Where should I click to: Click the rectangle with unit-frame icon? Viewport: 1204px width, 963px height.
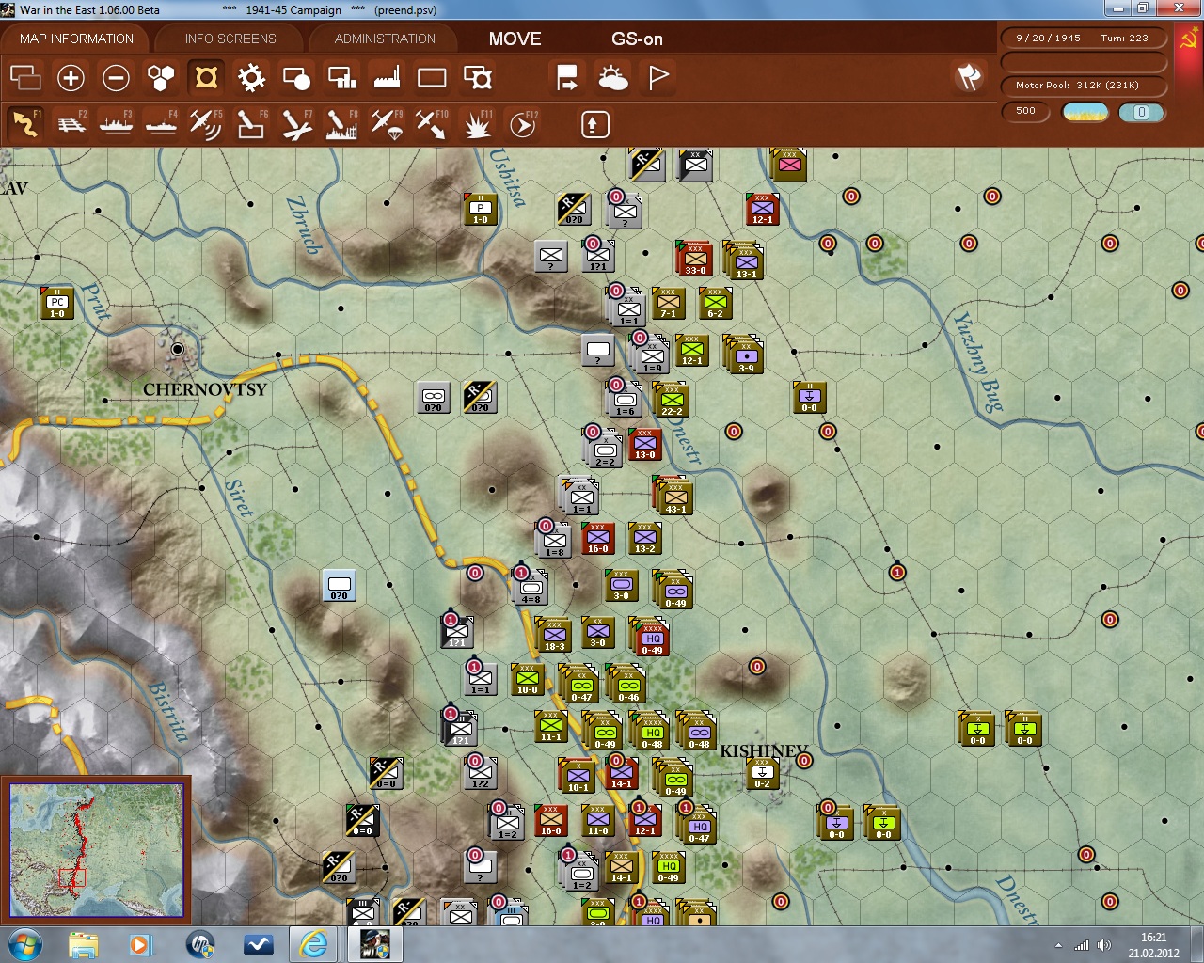point(478,78)
